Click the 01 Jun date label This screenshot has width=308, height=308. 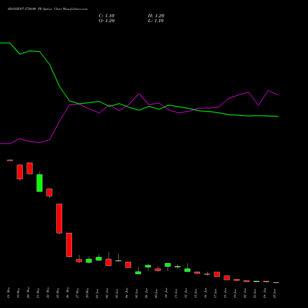click(x=97, y=293)
